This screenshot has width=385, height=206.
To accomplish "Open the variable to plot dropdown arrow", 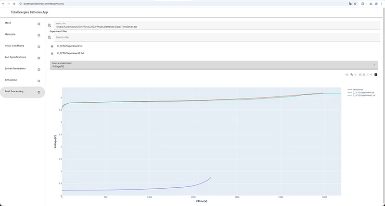I will coord(374,65).
